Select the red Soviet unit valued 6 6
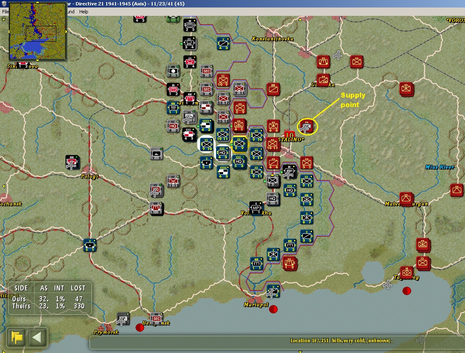465x353 pixels. tap(273, 127)
